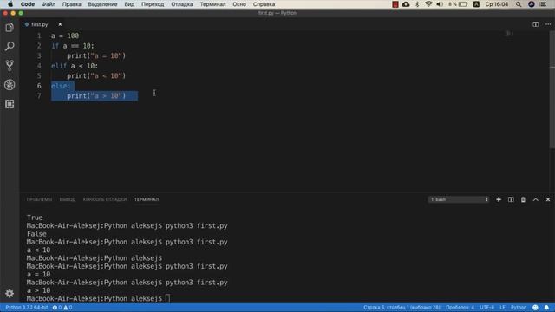The height and width of the screenshot is (312, 555).
Task: Switch to the ПРОБЛЕМЫ panel tab
Action: [39, 199]
